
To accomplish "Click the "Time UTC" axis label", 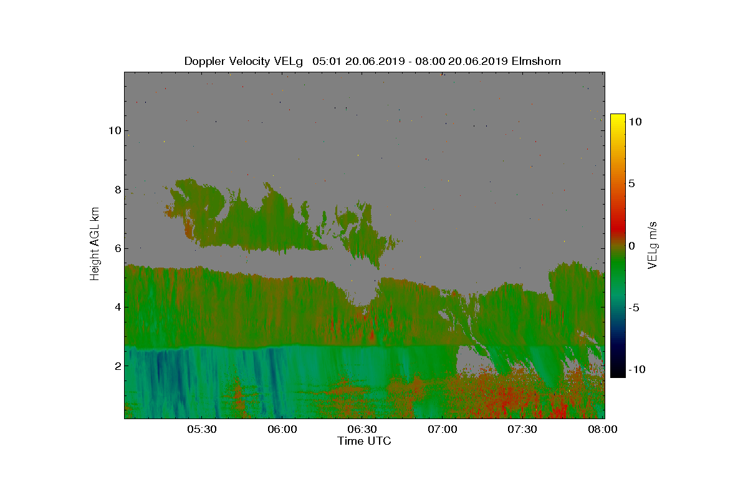I will pyautogui.click(x=364, y=441).
